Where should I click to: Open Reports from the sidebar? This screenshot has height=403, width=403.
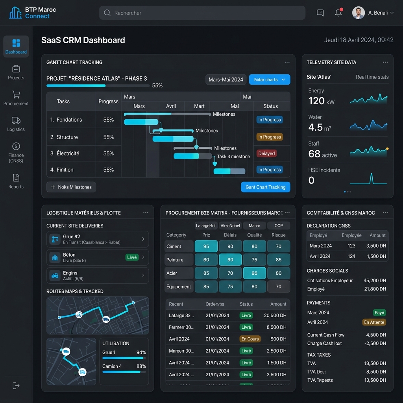pos(16,181)
